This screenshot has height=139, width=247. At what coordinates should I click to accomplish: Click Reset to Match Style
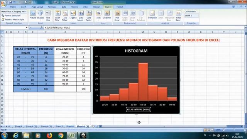pos(13,20)
